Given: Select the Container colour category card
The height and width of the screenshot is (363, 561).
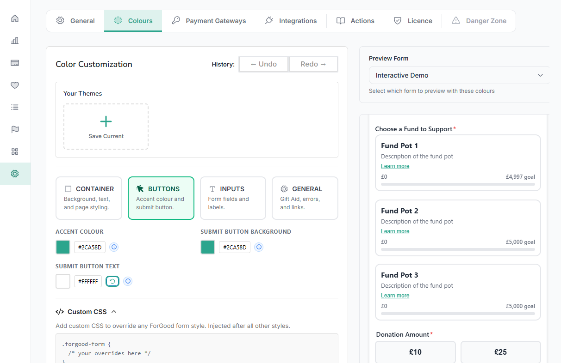Looking at the screenshot, I should point(89,198).
